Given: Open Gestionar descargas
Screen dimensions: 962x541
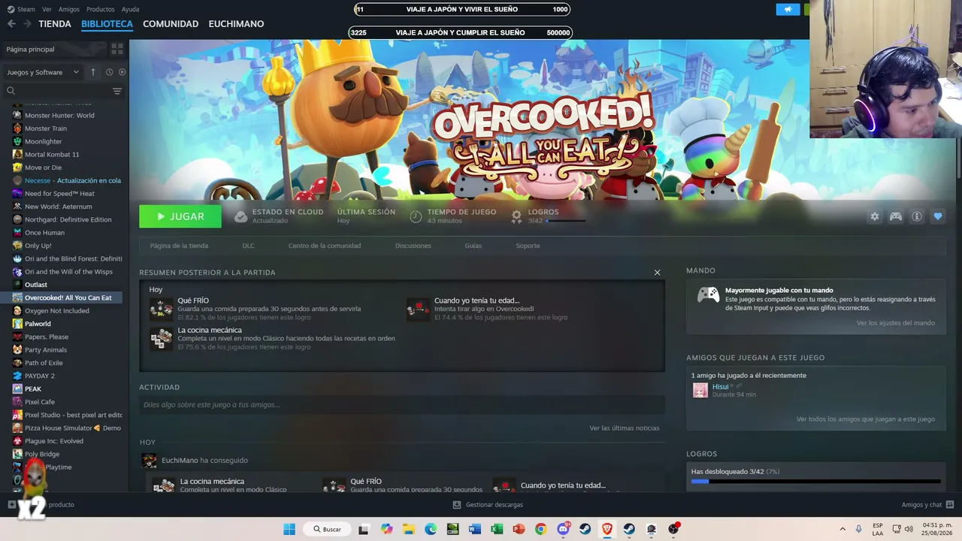Looking at the screenshot, I should [x=488, y=505].
